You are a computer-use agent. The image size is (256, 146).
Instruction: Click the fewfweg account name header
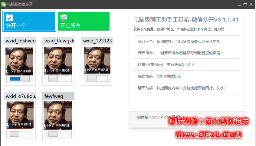click(x=58, y=96)
